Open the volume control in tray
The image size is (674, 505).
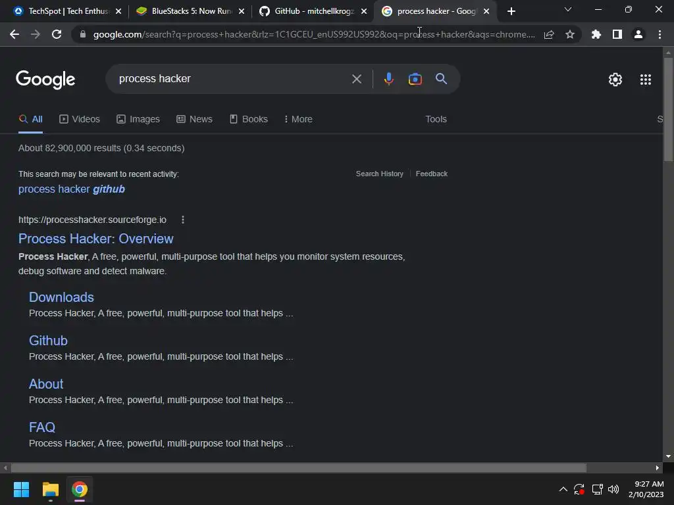[613, 489]
